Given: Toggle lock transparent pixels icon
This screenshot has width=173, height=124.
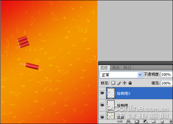Looking at the screenshot, I should pyautogui.click(x=113, y=83).
